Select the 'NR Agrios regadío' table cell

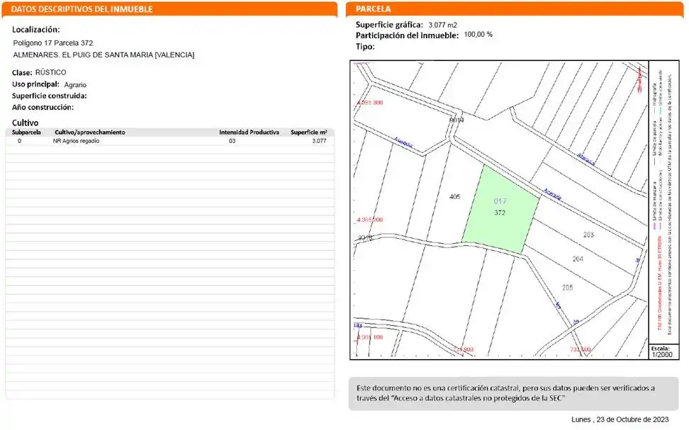tap(76, 141)
